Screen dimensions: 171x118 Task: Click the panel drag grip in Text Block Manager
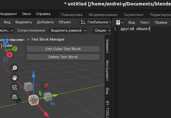pos(98,39)
